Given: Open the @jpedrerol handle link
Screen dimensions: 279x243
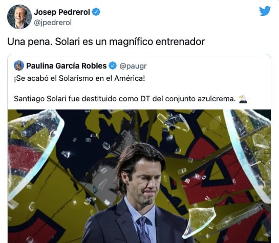Looking at the screenshot, I should pyautogui.click(x=53, y=23).
